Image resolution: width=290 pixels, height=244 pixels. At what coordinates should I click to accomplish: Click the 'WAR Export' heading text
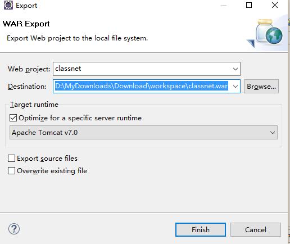pos(26,24)
